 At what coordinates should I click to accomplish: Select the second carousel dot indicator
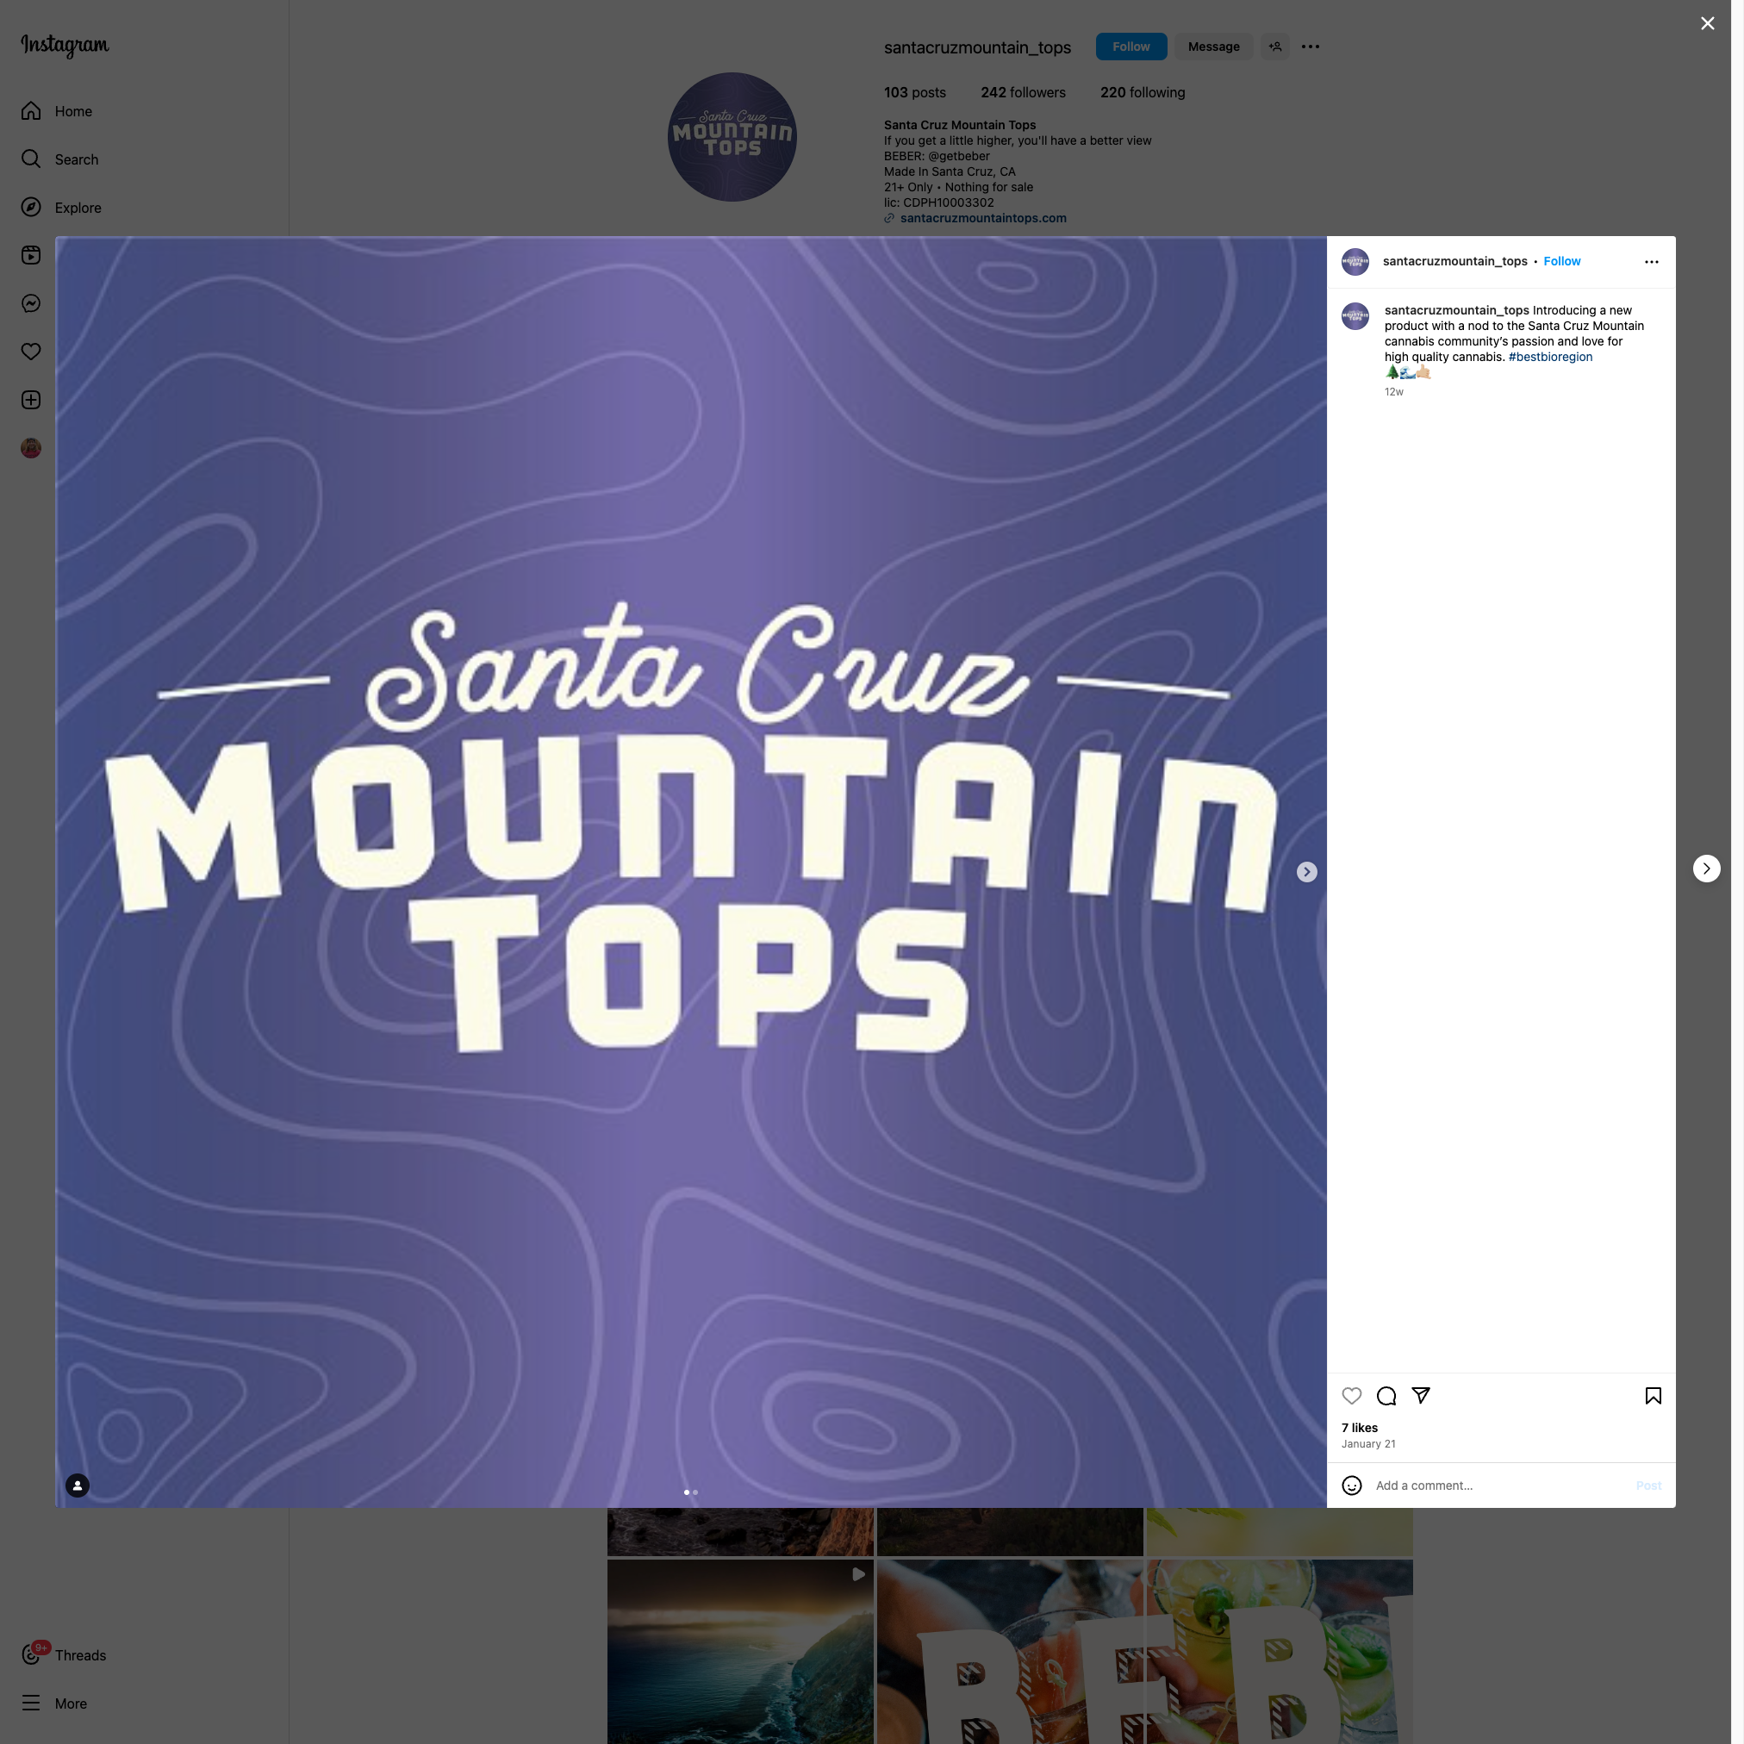coord(695,1492)
